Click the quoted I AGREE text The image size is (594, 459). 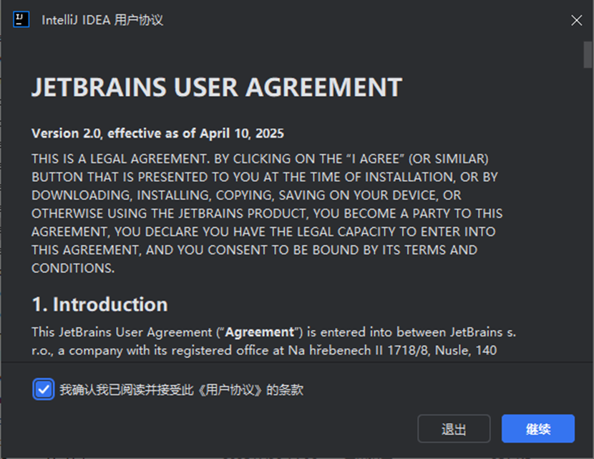tap(376, 159)
